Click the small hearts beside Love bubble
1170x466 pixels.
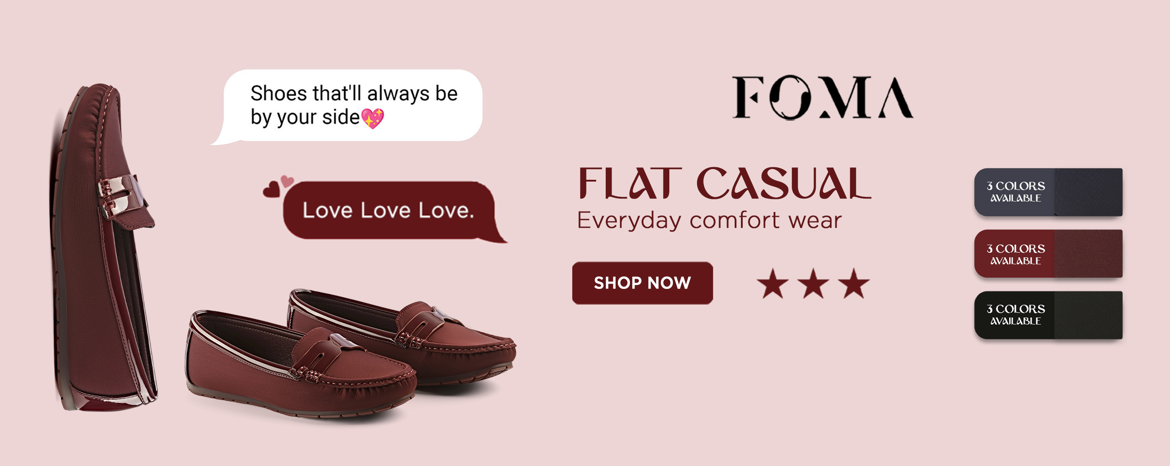[278, 186]
